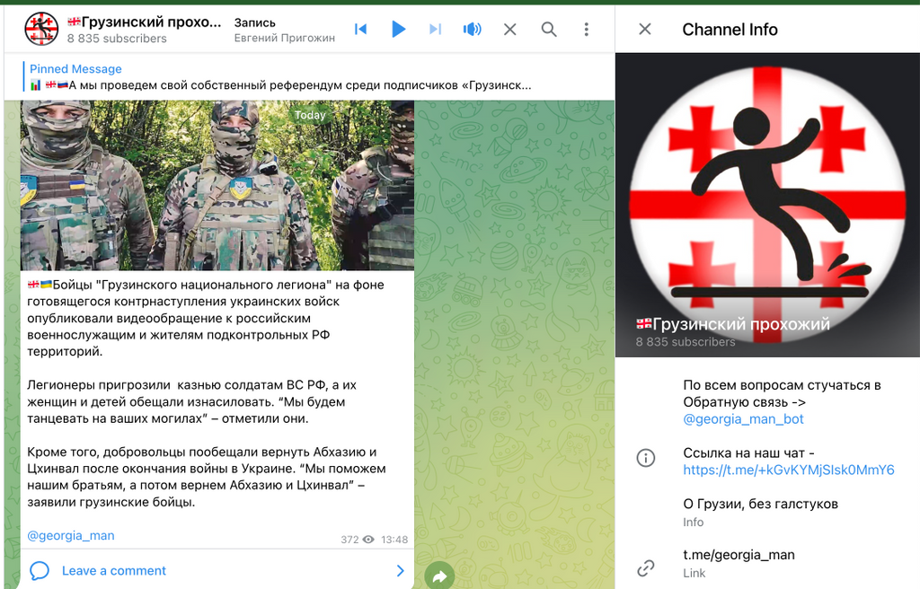The image size is (920, 589).
Task: Expand comments via the right chevron
Action: click(400, 571)
